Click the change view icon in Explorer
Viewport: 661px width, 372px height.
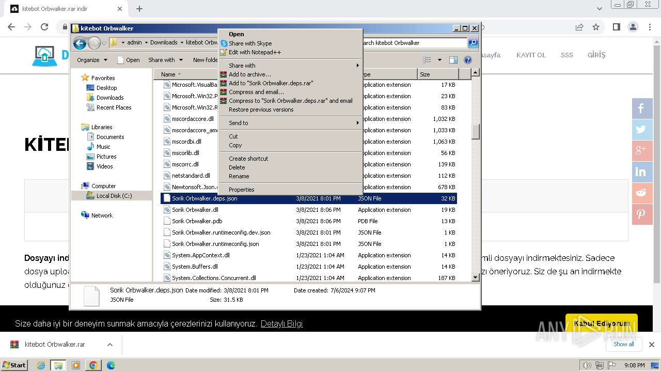tap(427, 60)
